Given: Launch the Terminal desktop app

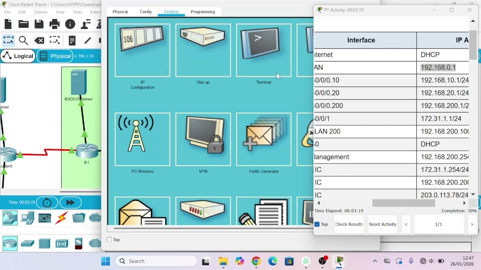Looking at the screenshot, I should tap(263, 50).
